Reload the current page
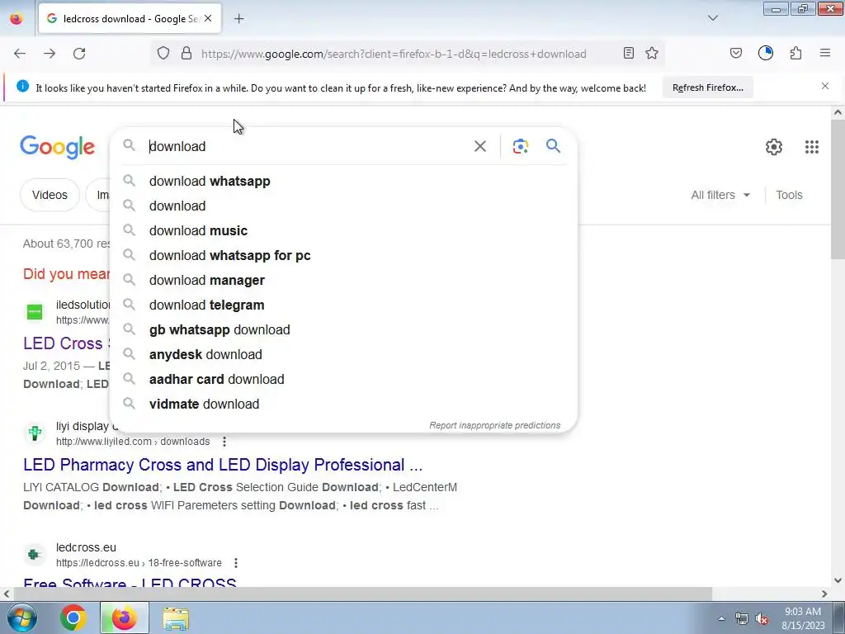Screen dimensions: 845x634 click(79, 54)
